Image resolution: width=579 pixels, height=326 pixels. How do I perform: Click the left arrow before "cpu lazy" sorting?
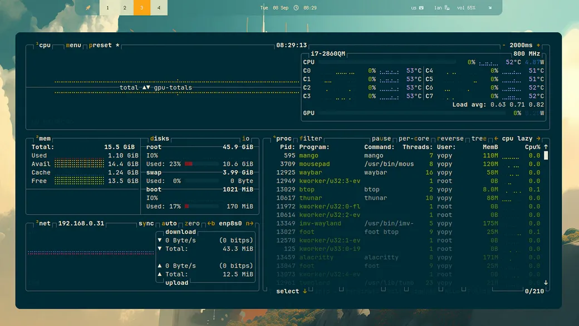pos(496,139)
